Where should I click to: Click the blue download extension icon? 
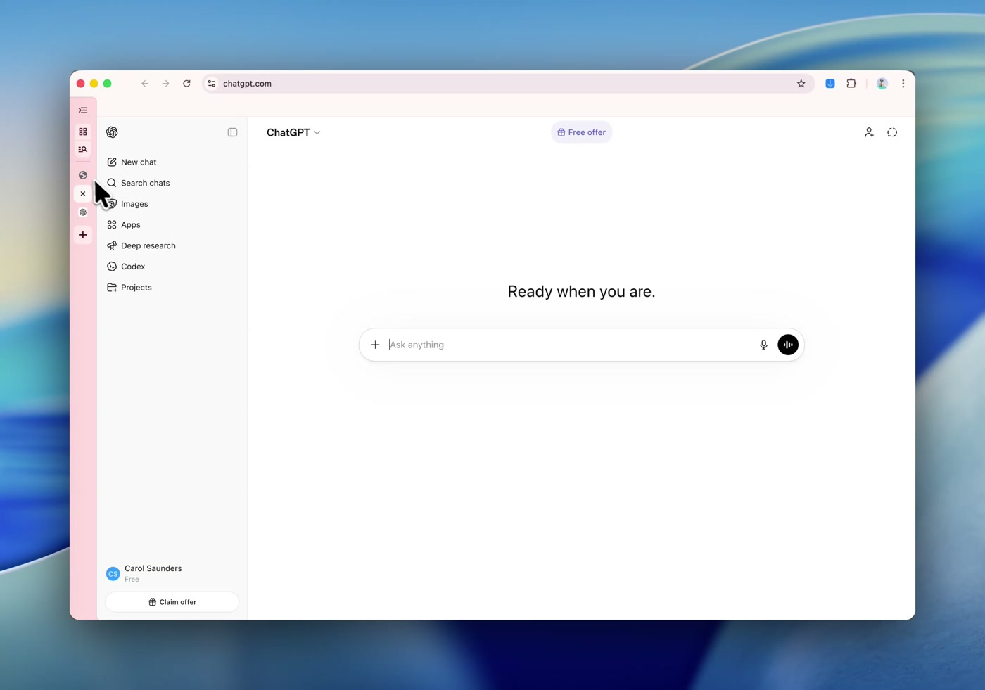click(x=830, y=84)
